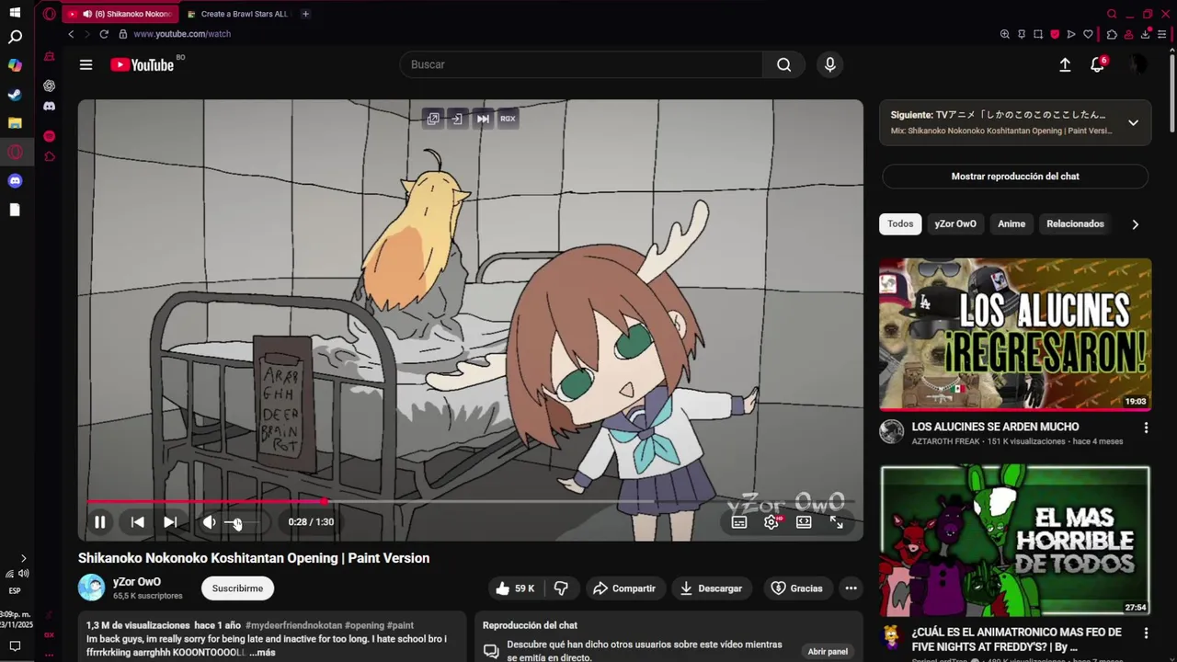Click the address bar URL youtube.com/watch
Viewport: 1177px width, 662px height.
coord(182,34)
